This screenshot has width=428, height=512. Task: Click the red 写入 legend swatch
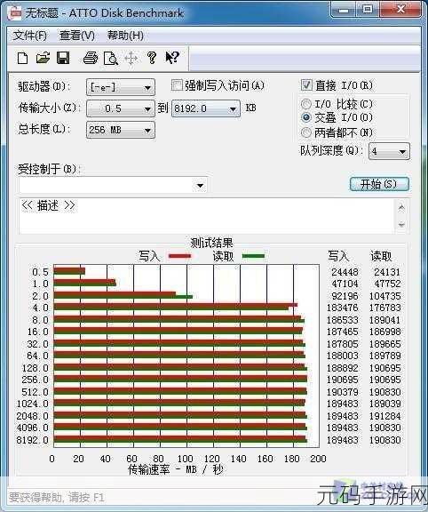[x=179, y=256]
